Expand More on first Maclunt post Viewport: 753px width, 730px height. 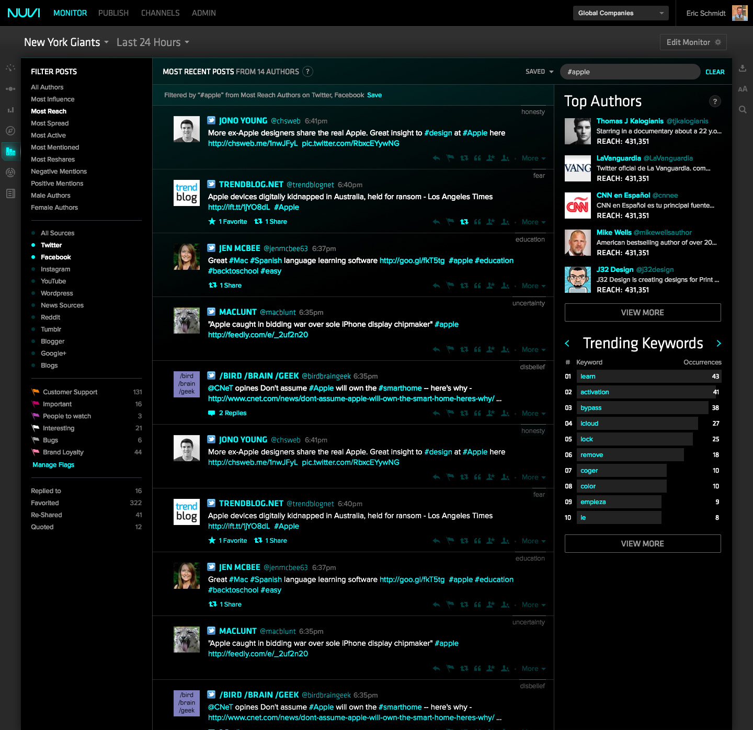tap(533, 350)
